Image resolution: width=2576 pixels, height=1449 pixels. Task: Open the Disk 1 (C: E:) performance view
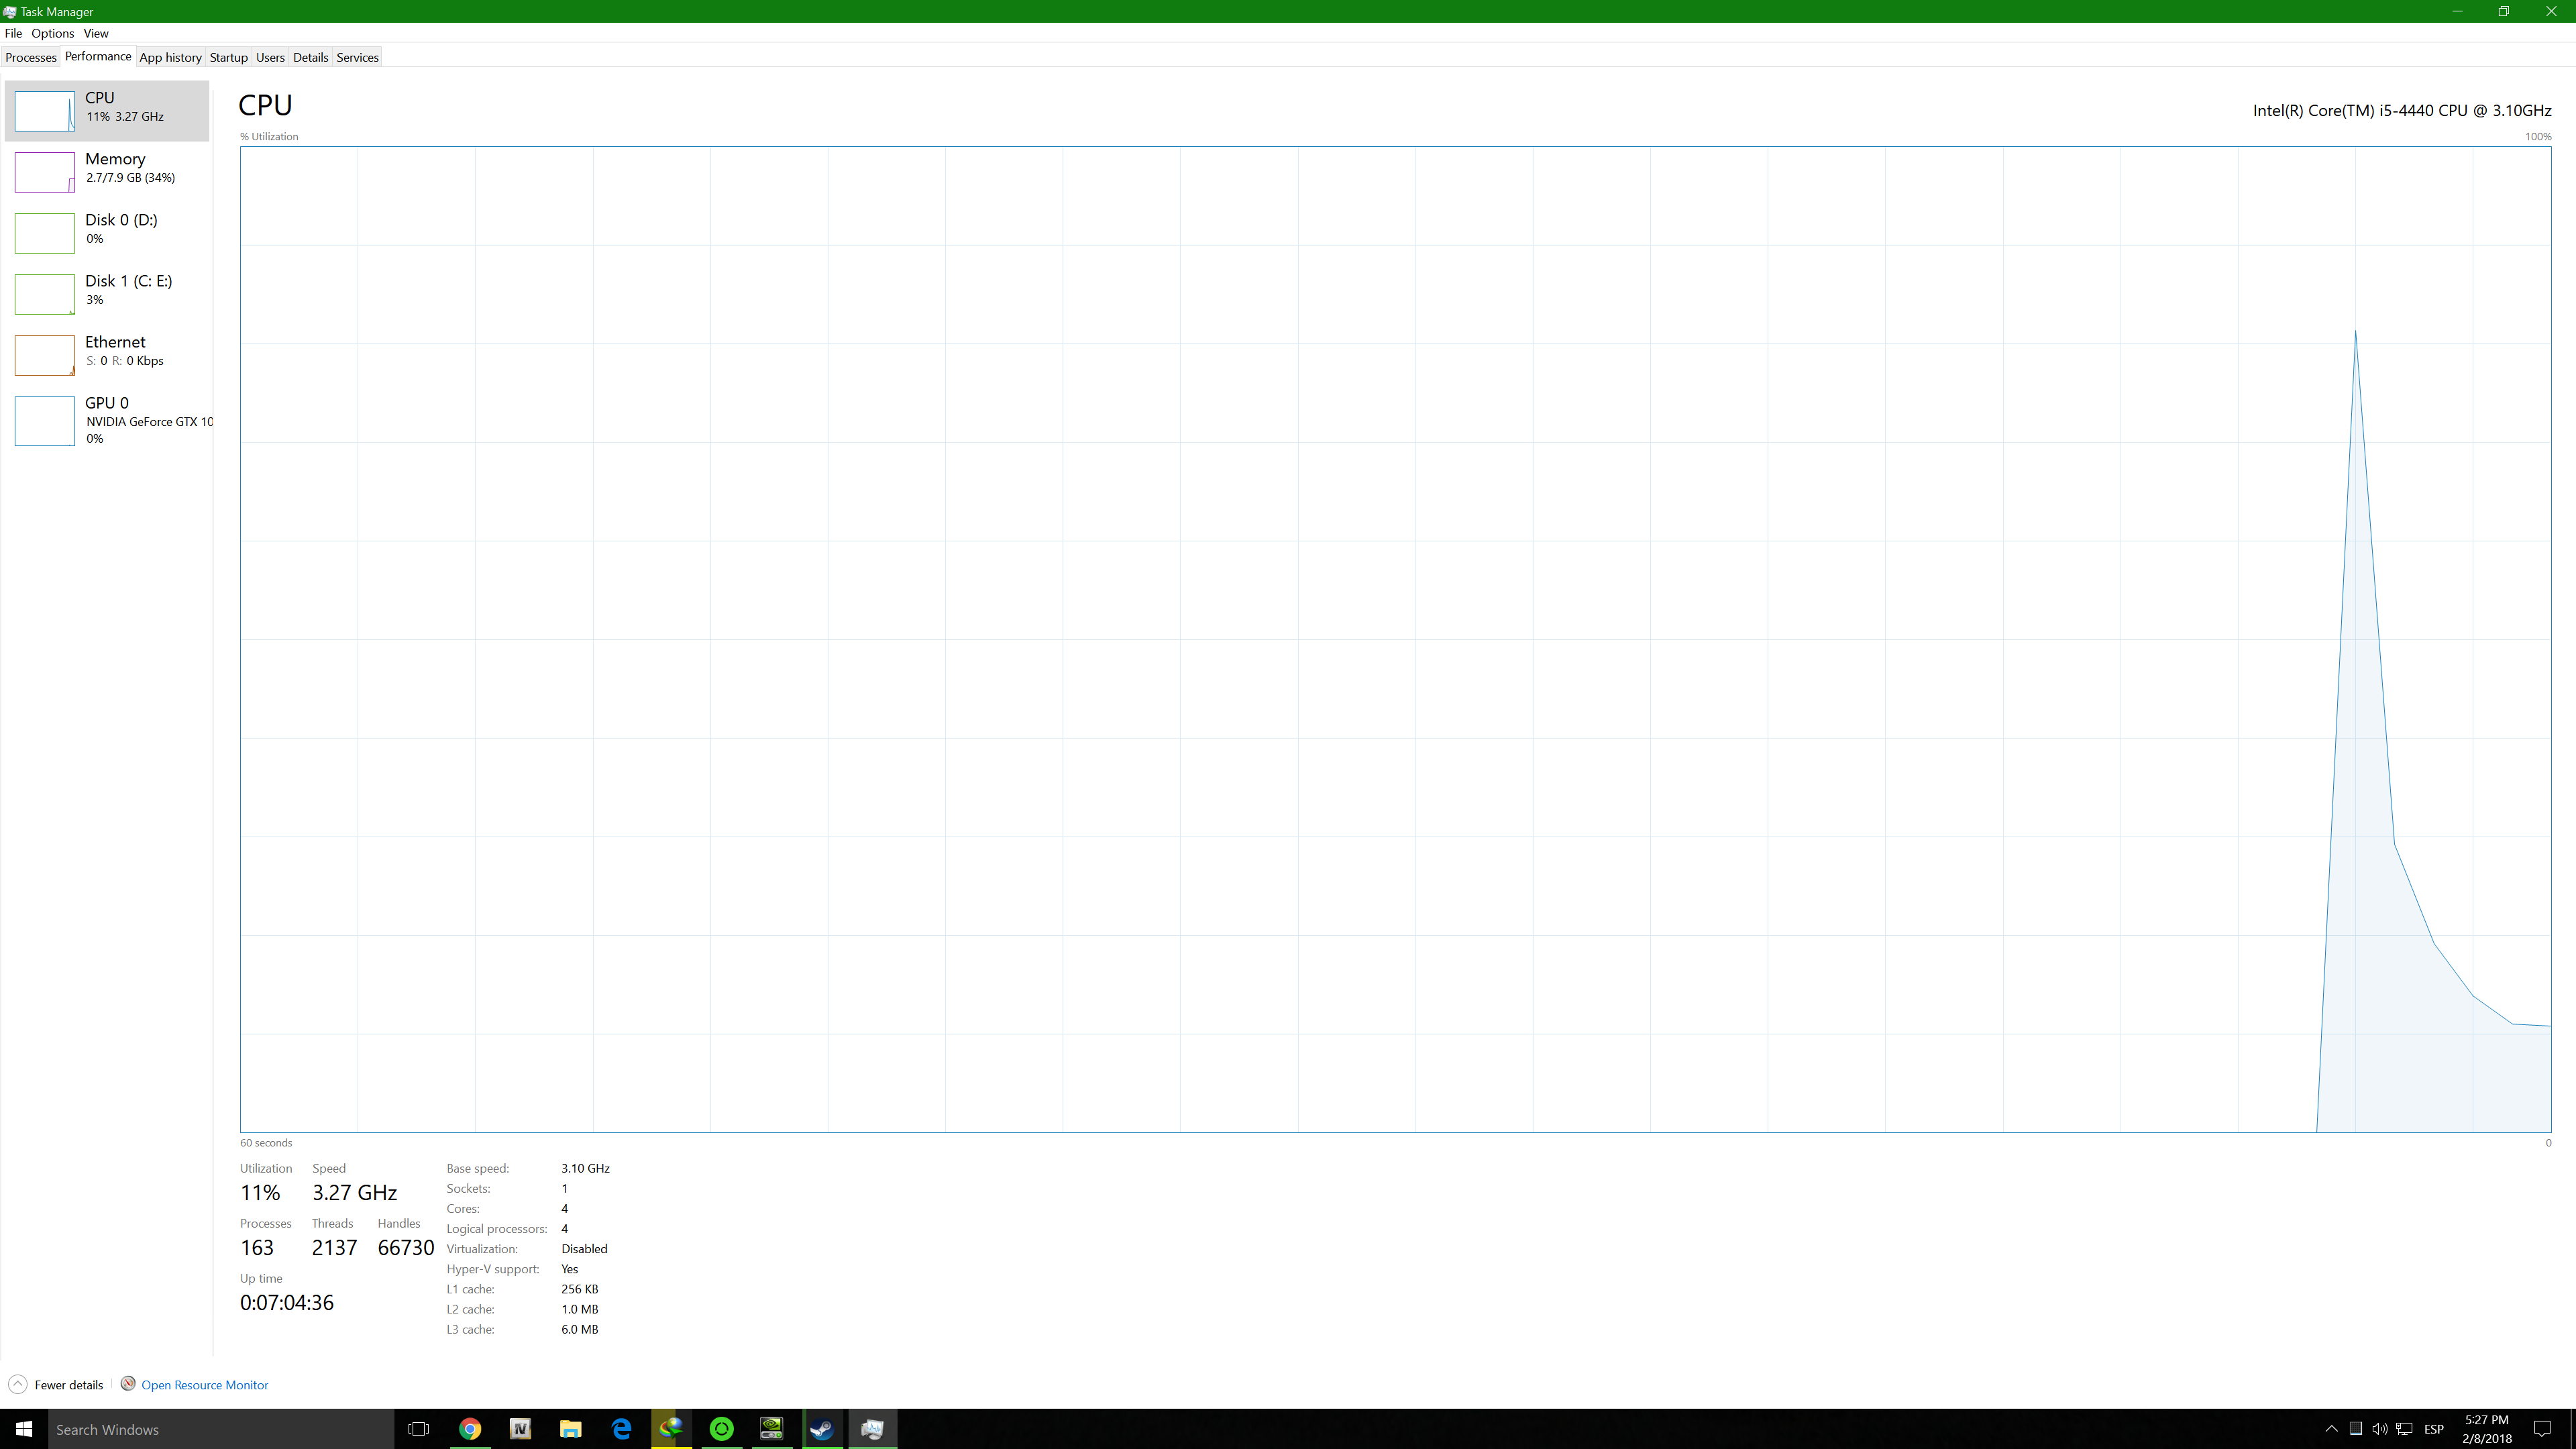pyautogui.click(x=107, y=293)
